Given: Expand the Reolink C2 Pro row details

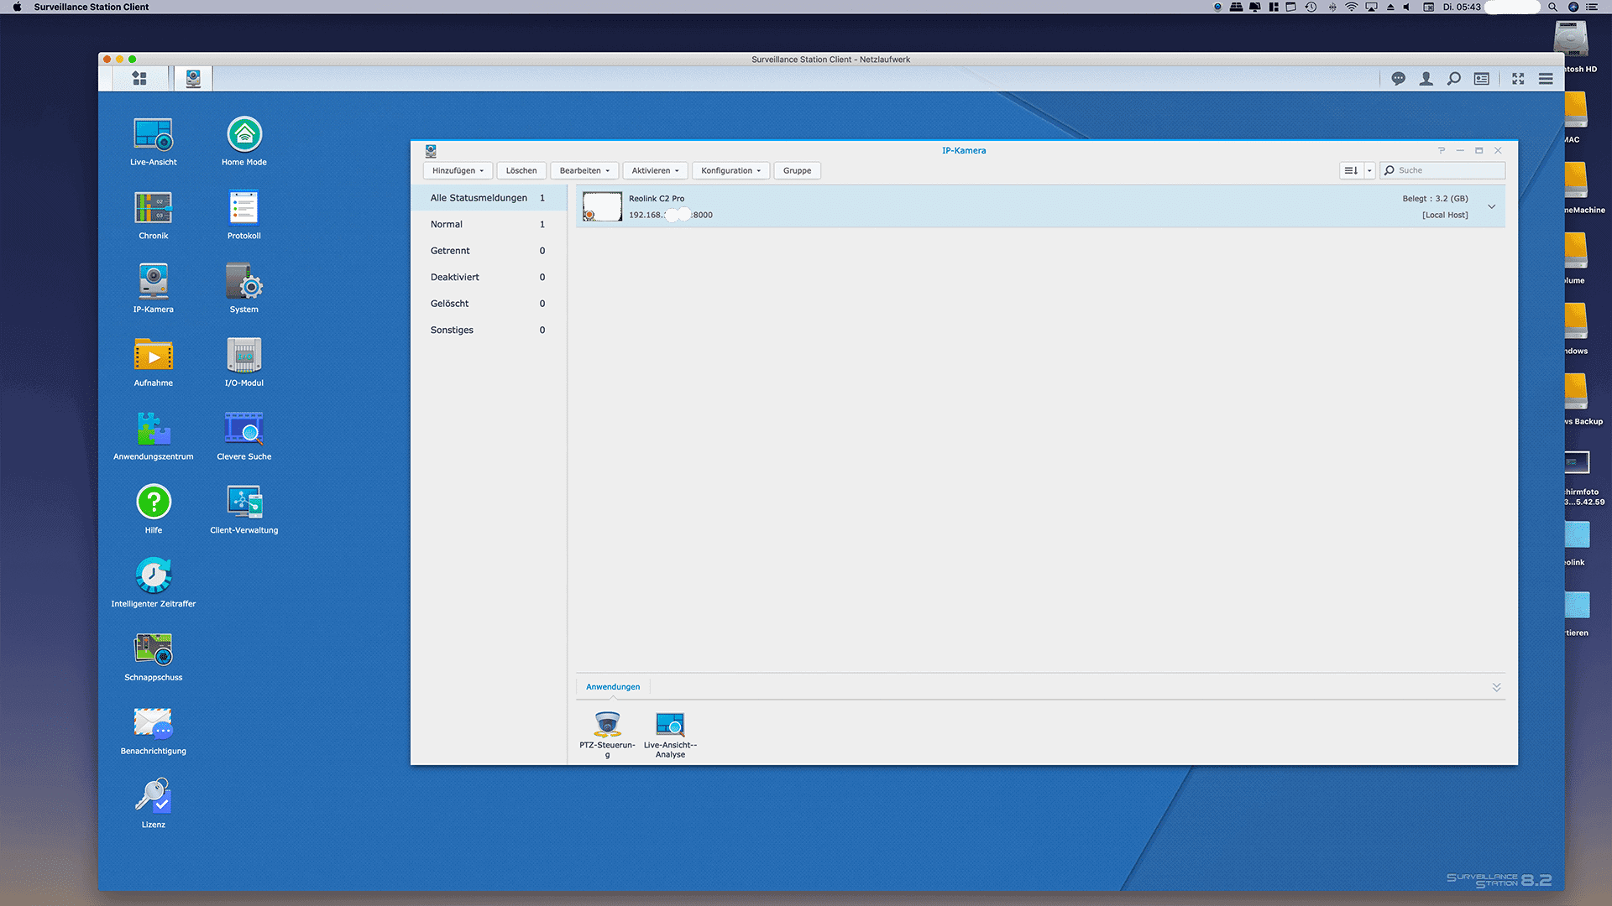Looking at the screenshot, I should pyautogui.click(x=1492, y=206).
